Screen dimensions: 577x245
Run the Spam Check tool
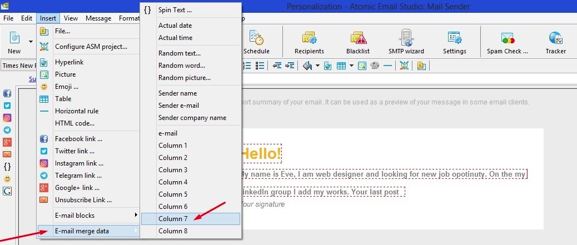tap(507, 42)
